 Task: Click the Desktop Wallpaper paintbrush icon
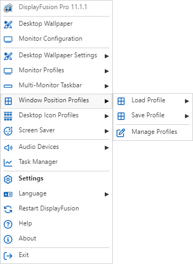click(8, 25)
